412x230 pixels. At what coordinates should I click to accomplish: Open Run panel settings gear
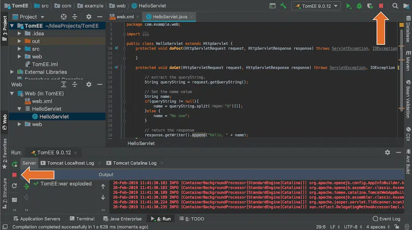click(387, 152)
